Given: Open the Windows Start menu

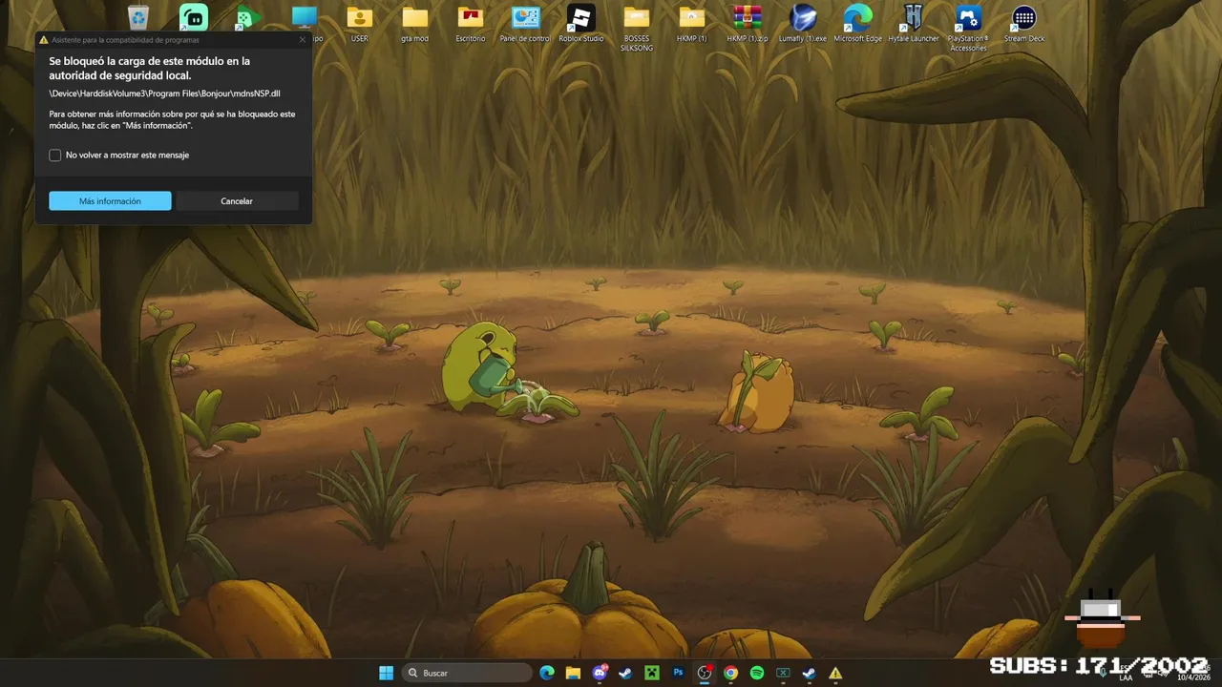Looking at the screenshot, I should [x=386, y=673].
